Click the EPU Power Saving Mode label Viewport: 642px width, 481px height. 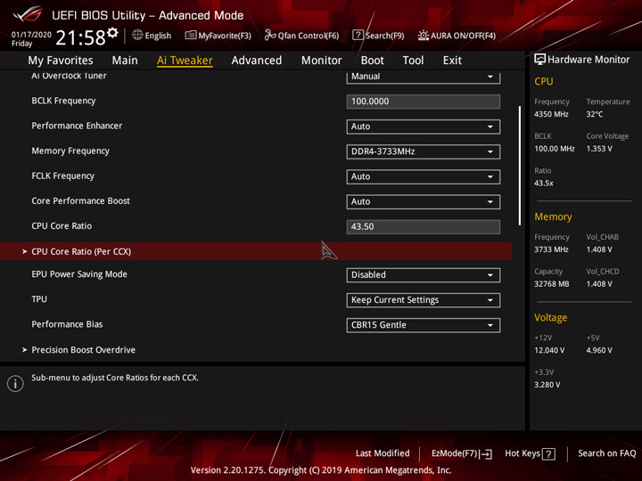click(x=79, y=274)
